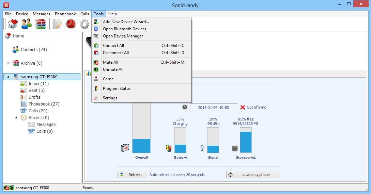The width and height of the screenshot is (371, 194).
Task: Expand the Archive tree node
Action: [x=8, y=63]
